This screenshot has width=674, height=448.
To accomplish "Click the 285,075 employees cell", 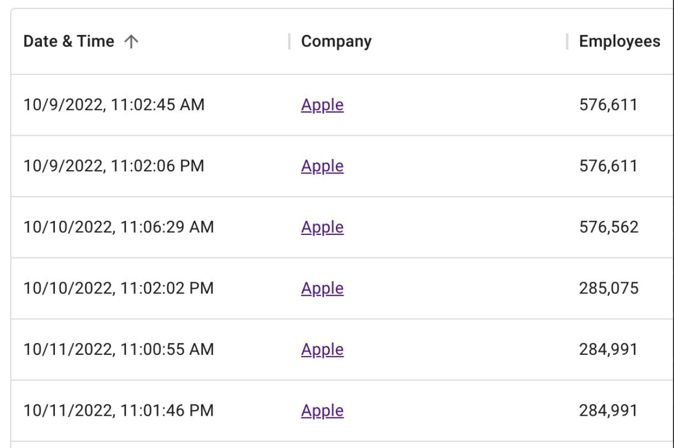I will coord(608,288).
